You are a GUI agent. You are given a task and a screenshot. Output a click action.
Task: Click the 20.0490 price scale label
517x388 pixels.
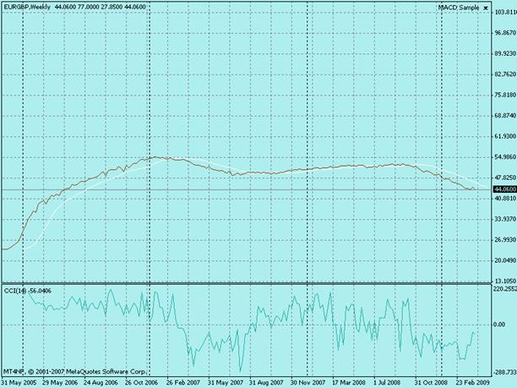504,260
